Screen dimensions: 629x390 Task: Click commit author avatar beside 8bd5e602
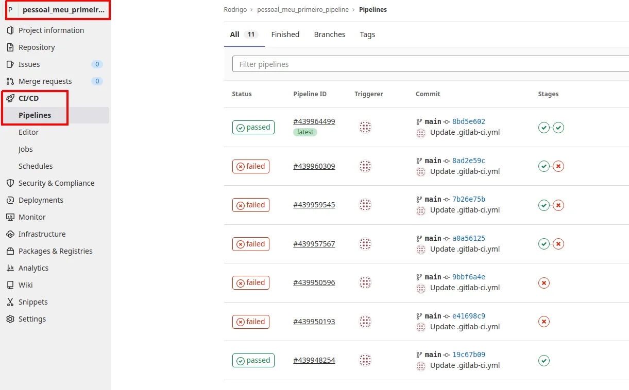(421, 133)
